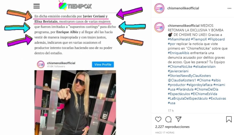
Task: Open #LaBrújulaDelEspectáculo hashtag
Action: click(188, 98)
